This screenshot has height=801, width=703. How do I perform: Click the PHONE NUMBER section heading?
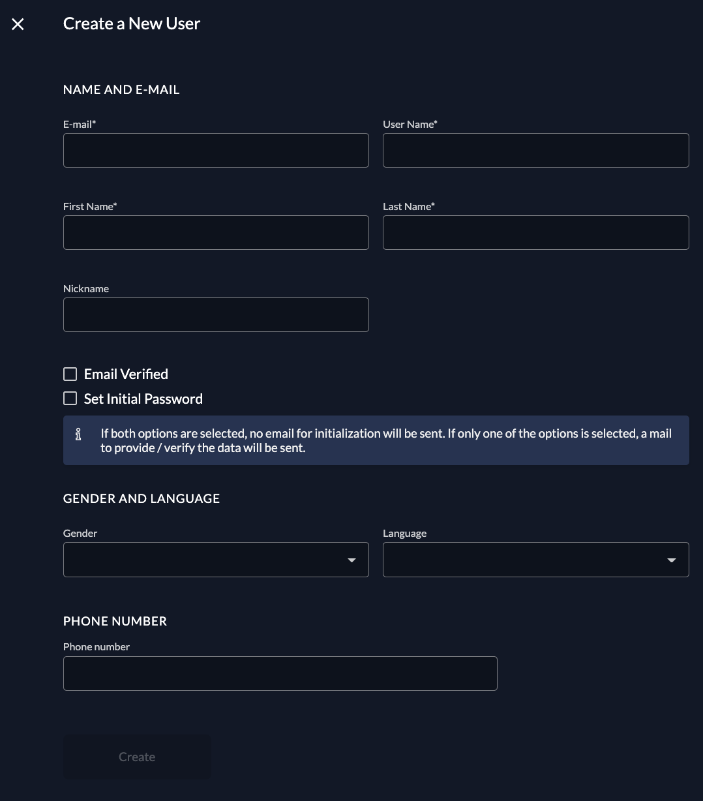coord(115,621)
